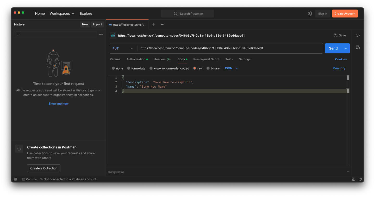
Task: Open the Console from the status bar
Action: point(29,179)
